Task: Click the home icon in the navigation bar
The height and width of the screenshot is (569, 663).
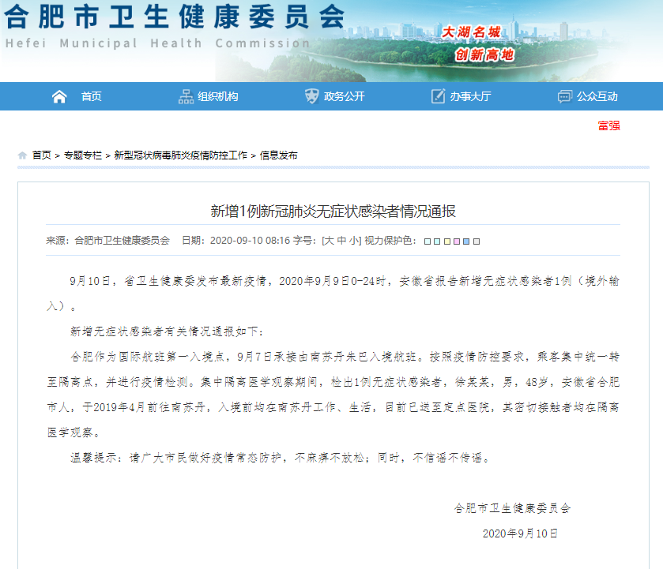Action: [59, 97]
